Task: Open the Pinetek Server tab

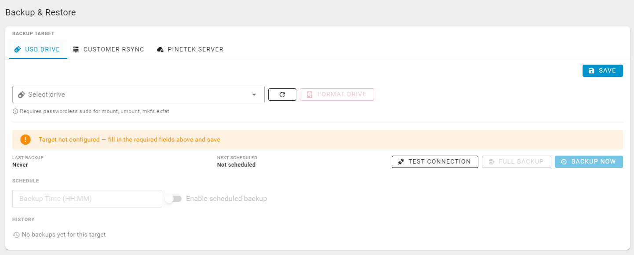Action: click(190, 49)
